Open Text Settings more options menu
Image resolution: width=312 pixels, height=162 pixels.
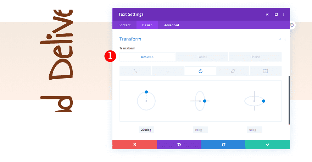[284, 14]
